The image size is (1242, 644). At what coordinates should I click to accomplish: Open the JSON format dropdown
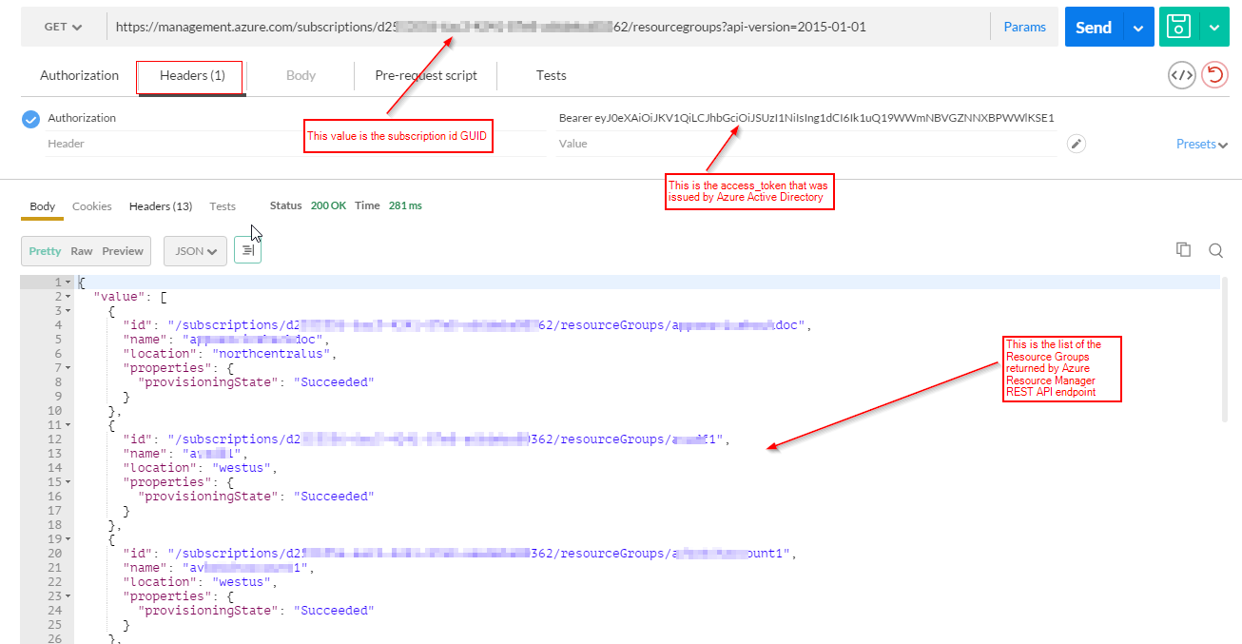(x=195, y=251)
